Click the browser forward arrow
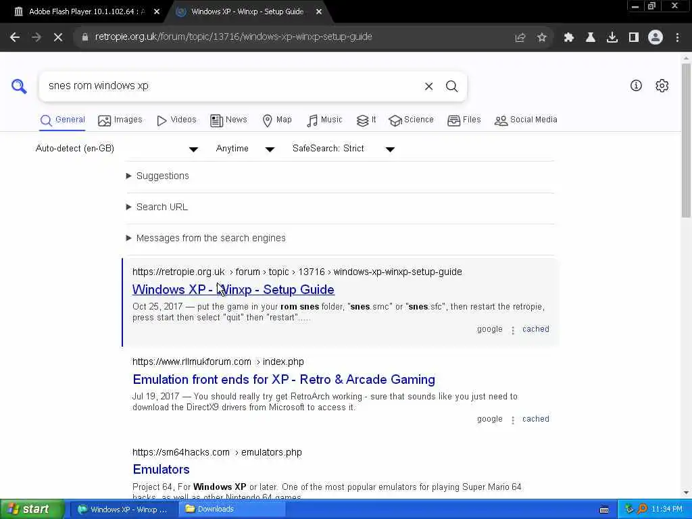This screenshot has width=692, height=519. 36,37
